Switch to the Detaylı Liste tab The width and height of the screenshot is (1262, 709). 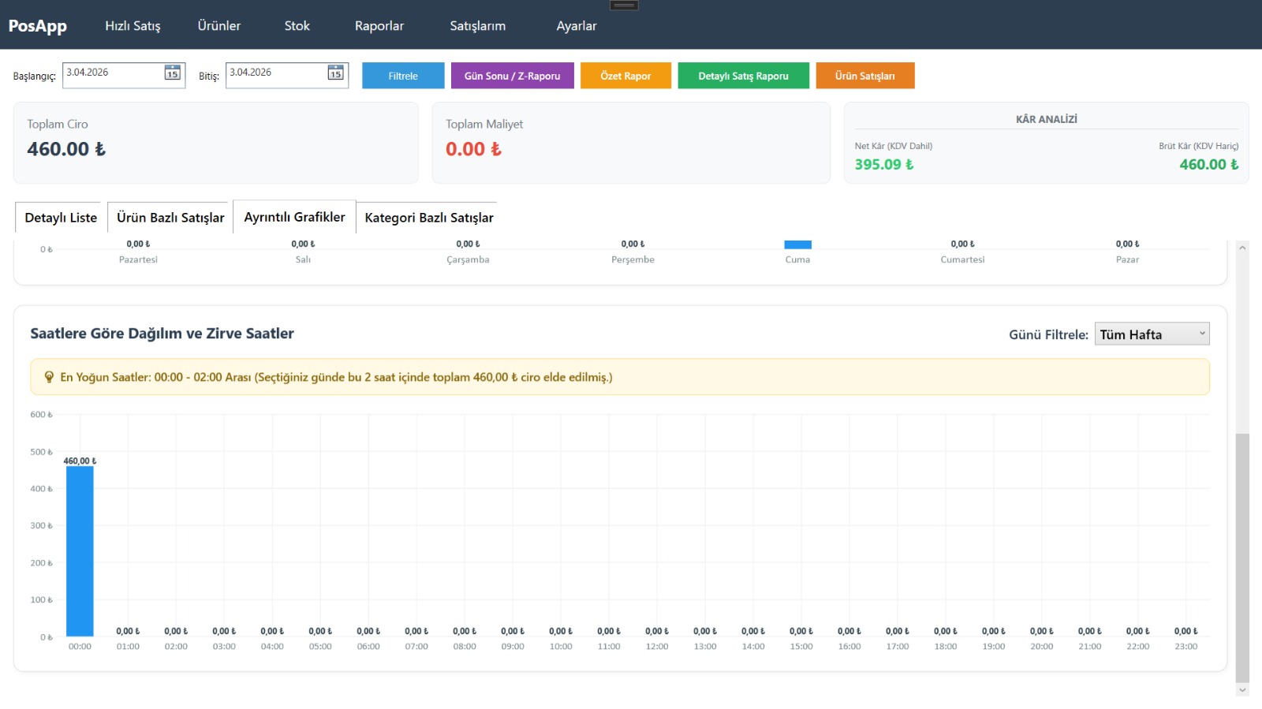(x=61, y=218)
